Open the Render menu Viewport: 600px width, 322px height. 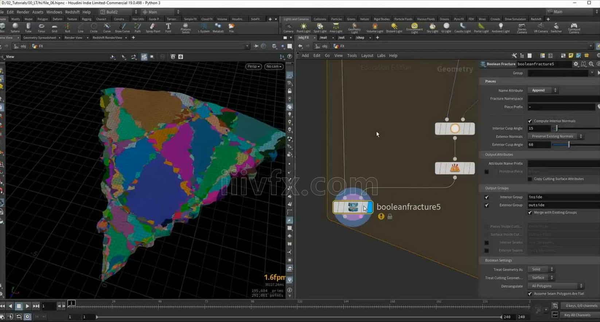coord(23,12)
